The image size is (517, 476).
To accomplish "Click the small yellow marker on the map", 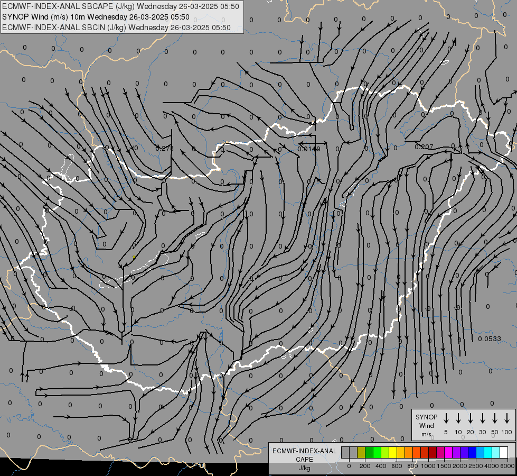I will (134, 257).
